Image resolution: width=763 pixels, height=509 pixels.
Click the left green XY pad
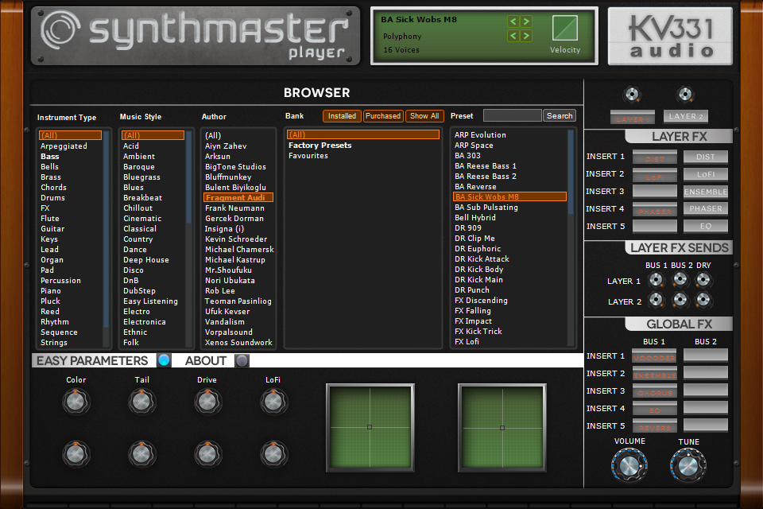[370, 427]
